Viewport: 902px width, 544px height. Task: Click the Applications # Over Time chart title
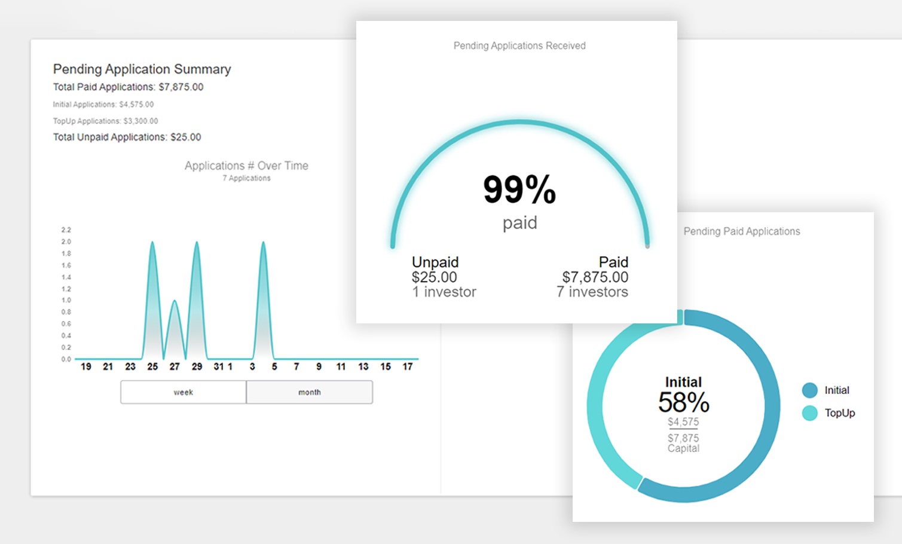coord(246,166)
